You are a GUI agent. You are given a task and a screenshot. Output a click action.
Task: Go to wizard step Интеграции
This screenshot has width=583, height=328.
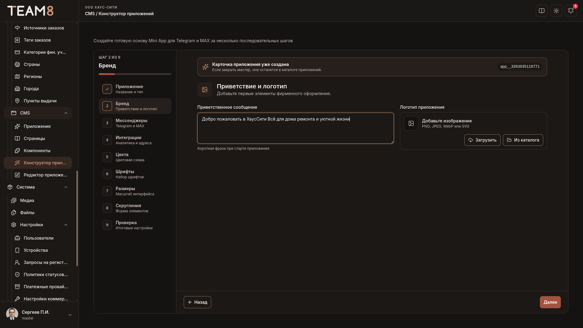pyautogui.click(x=135, y=140)
